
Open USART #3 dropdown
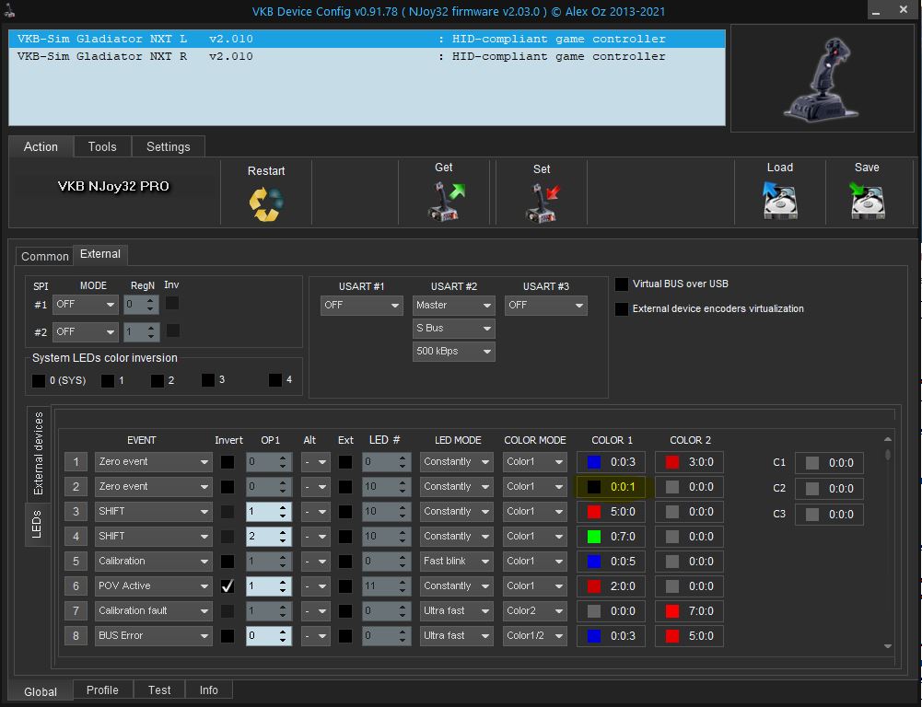[x=545, y=305]
